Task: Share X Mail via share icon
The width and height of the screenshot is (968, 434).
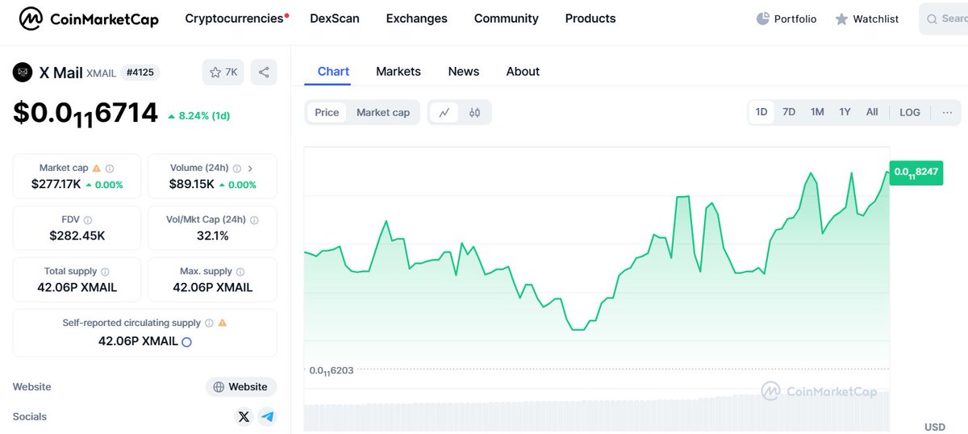Action: (264, 73)
